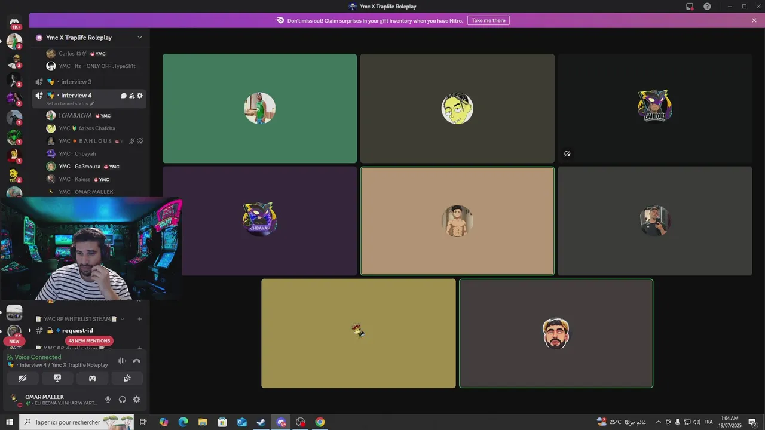Join the interview 3 voice channel

tap(88, 82)
